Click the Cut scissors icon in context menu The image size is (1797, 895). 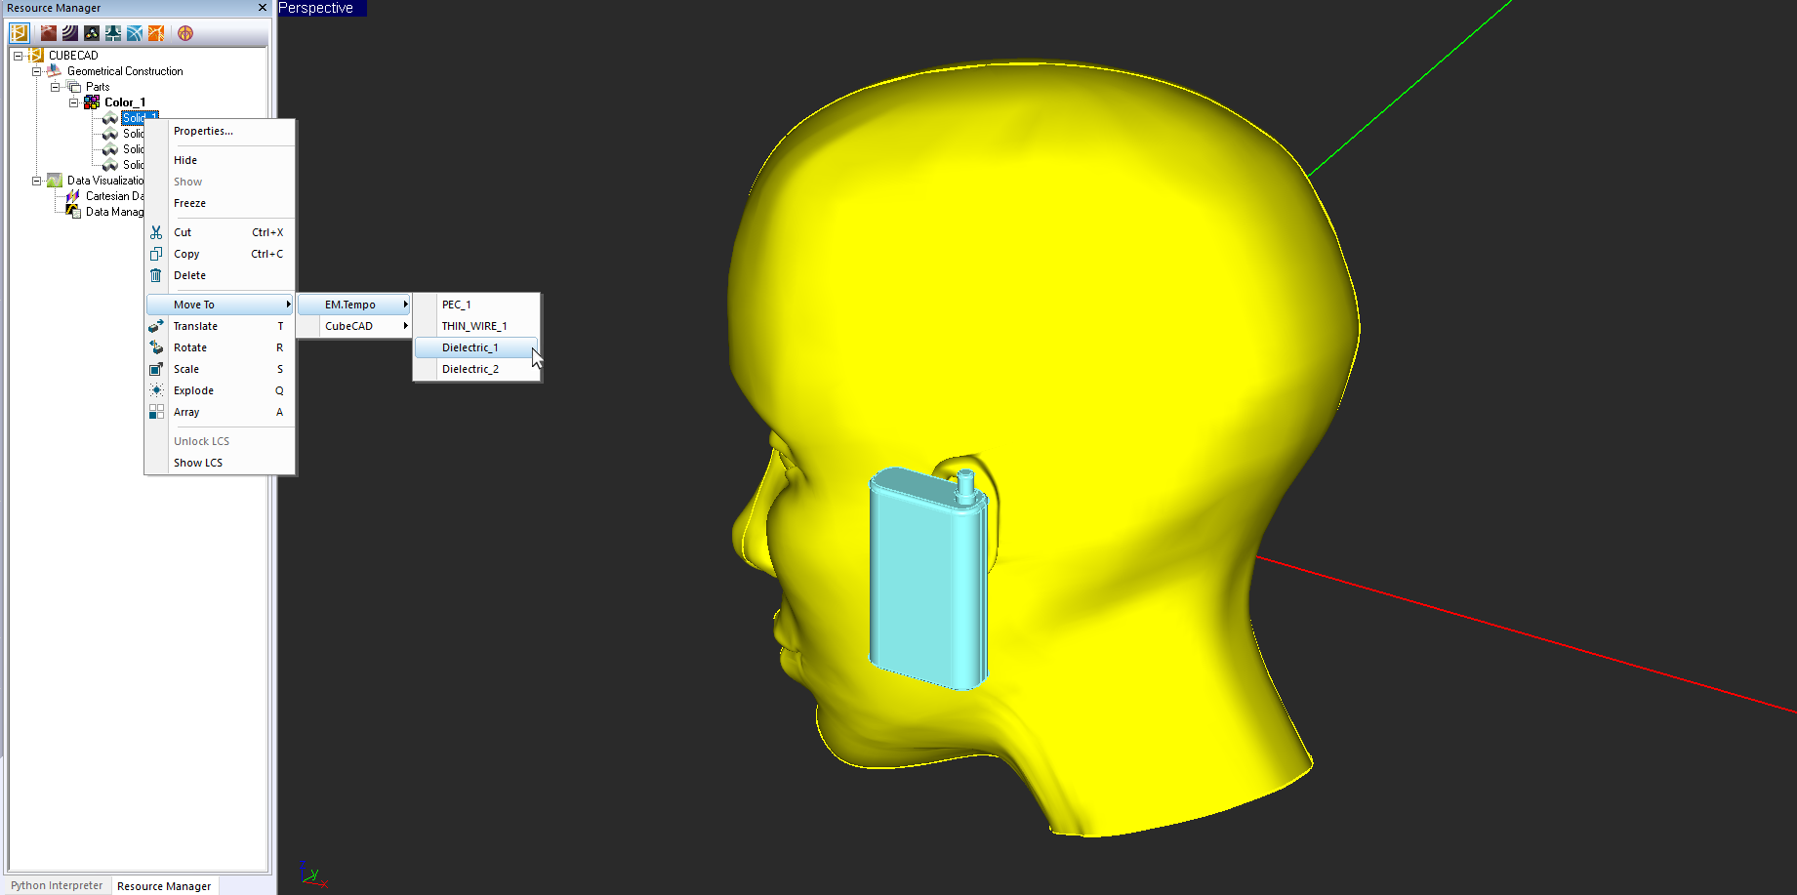(156, 232)
